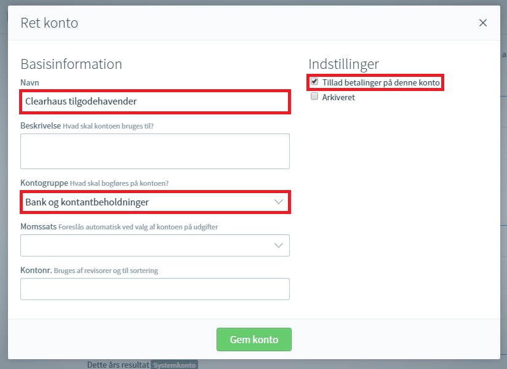Toggle Tillad betalinger på denne konto checkbox
Screen dimensions: 507x369
[314, 81]
